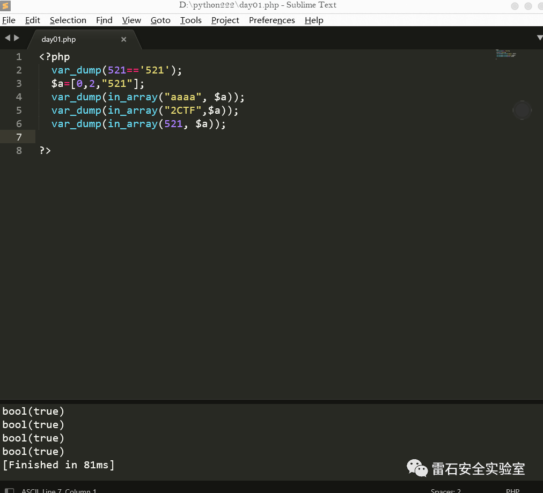This screenshot has width=543, height=493.
Task: Open the Selection menu
Action: [68, 20]
